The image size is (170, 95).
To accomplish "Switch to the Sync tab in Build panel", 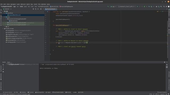I will (x=8, y=62).
